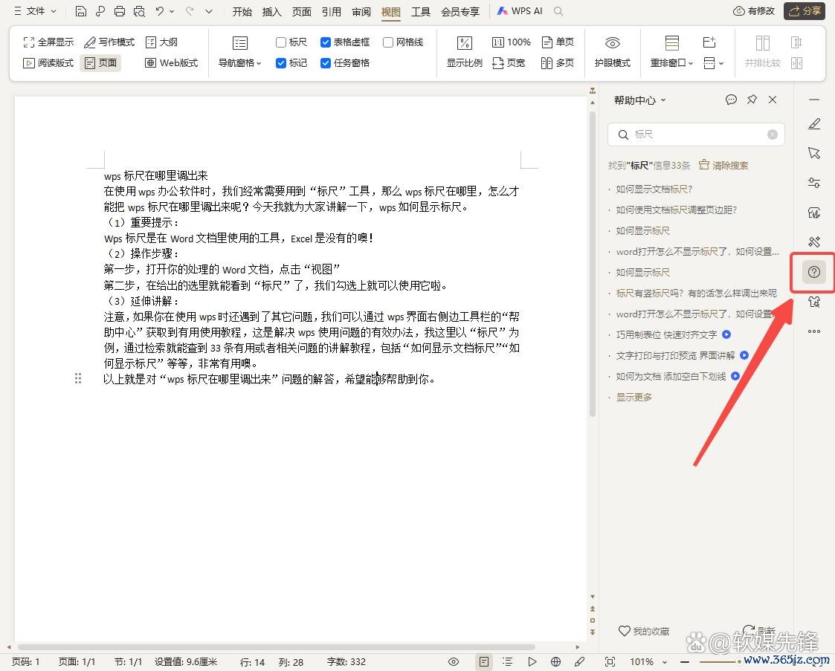Open help article 如何显示文档标尺?
This screenshot has width=835, height=671.
click(x=654, y=189)
